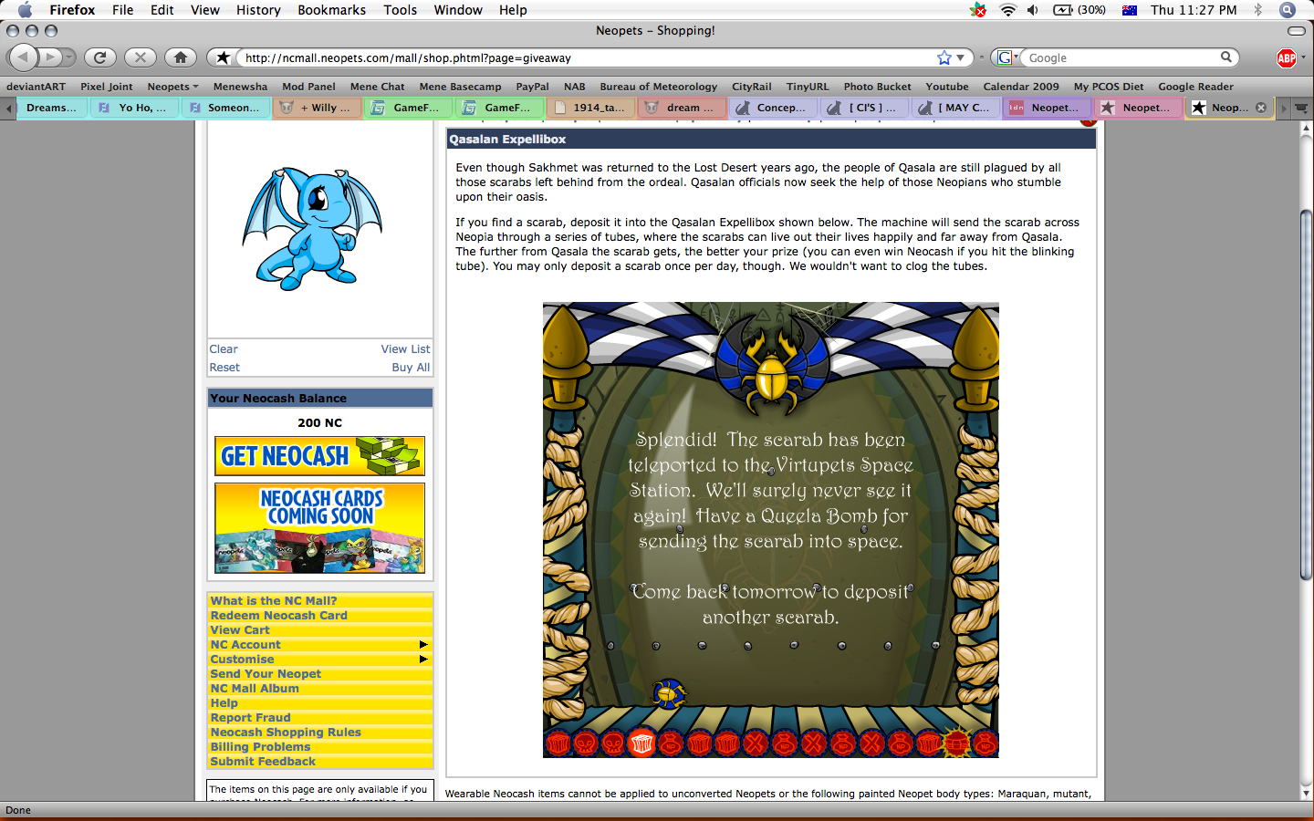
Task: Expand the NC Account submenu arrow
Action: (423, 645)
